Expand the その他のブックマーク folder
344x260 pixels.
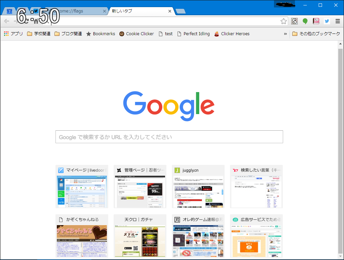click(x=316, y=34)
